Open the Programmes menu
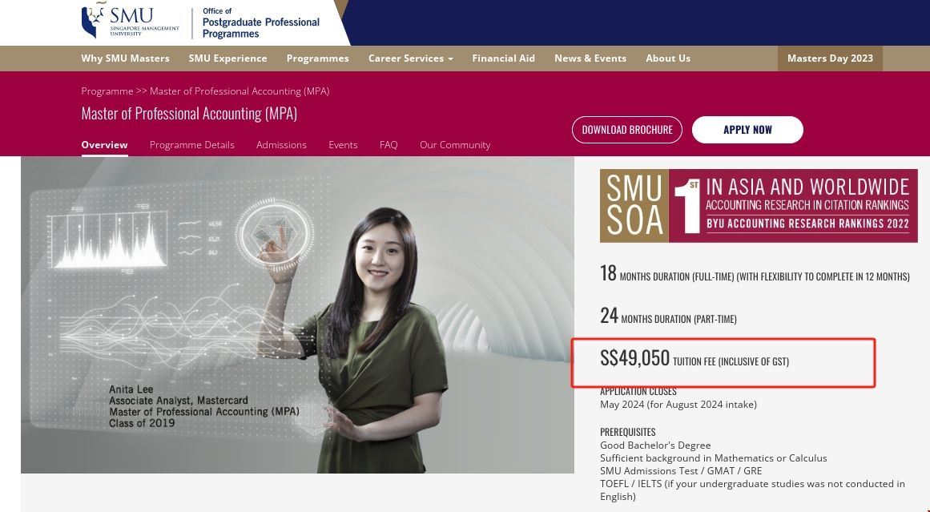930x512 pixels. coord(317,58)
